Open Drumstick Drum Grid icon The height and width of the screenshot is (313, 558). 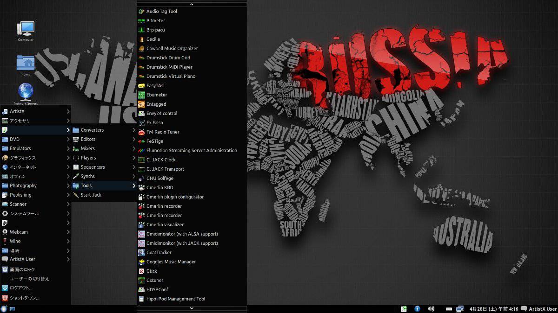click(142, 57)
